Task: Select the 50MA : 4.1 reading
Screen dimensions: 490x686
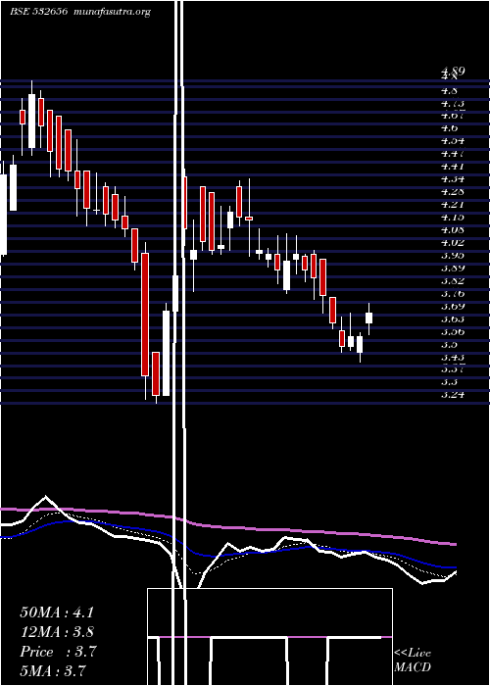Action: (57, 612)
